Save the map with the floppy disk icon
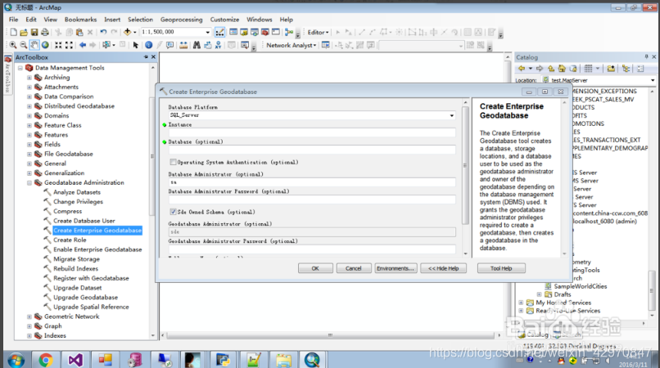The height and width of the screenshot is (368, 660). (x=34, y=32)
